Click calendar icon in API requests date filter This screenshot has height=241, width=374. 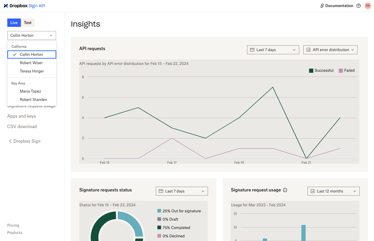click(252, 50)
